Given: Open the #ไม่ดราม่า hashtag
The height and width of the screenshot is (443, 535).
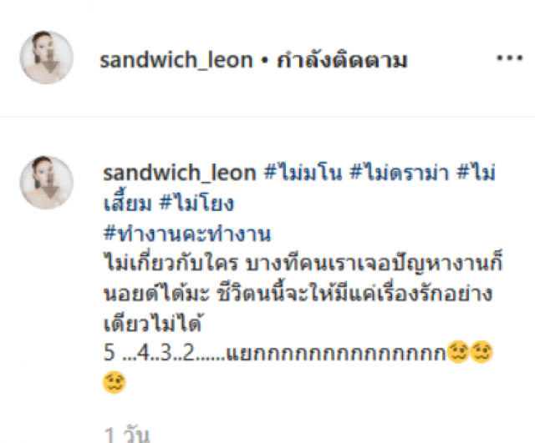Looking at the screenshot, I should 400,172.
